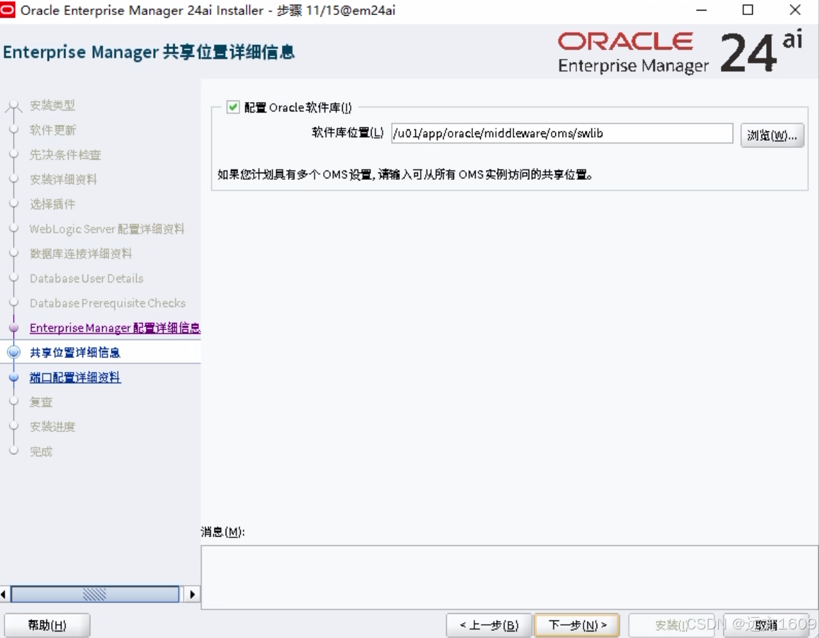The width and height of the screenshot is (819, 638).
Task: Open the 帮助(H) dialog
Action: (47, 624)
